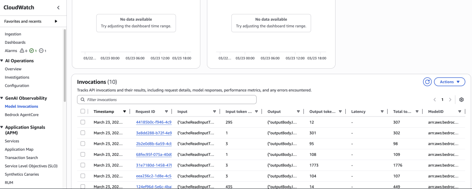Go to next page of invocations
Screen dimensions: 472x189
pos(449,100)
